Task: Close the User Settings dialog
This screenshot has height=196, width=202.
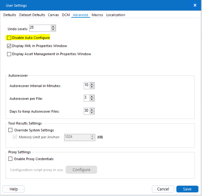Action: coord(195,5)
